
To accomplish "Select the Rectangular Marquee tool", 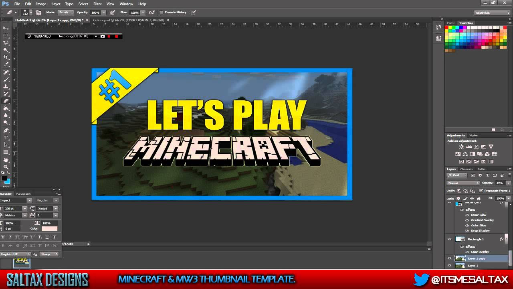I will [x=6, y=35].
